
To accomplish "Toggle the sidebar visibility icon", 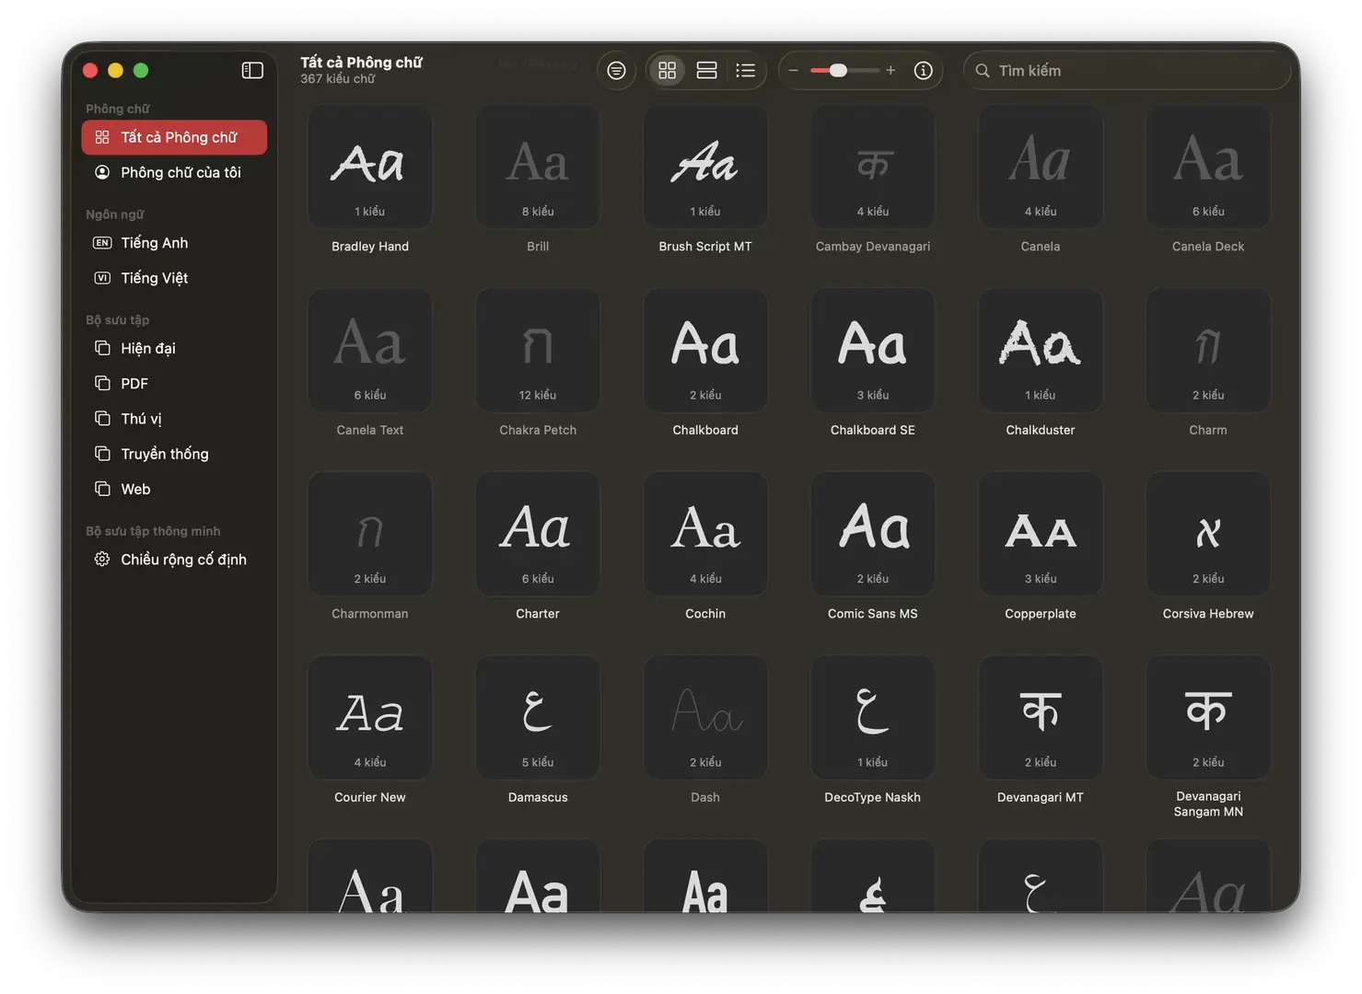I will tap(252, 71).
